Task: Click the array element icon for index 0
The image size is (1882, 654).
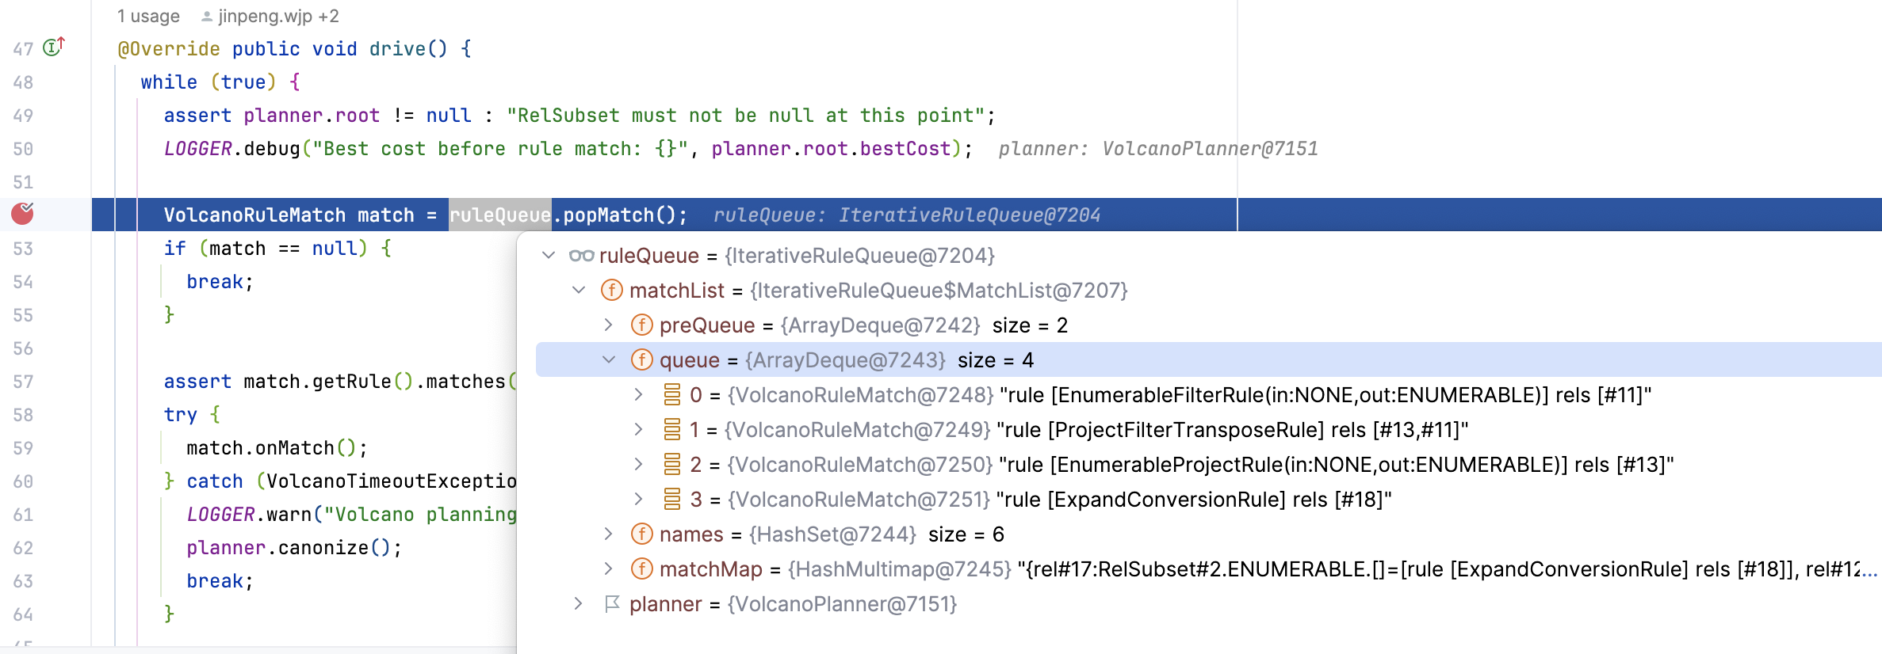Action: click(671, 395)
